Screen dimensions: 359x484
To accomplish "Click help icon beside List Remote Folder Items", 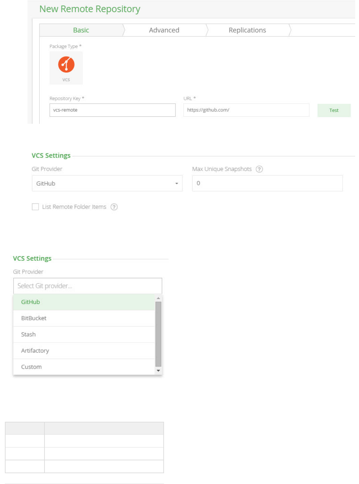I will coord(114,207).
